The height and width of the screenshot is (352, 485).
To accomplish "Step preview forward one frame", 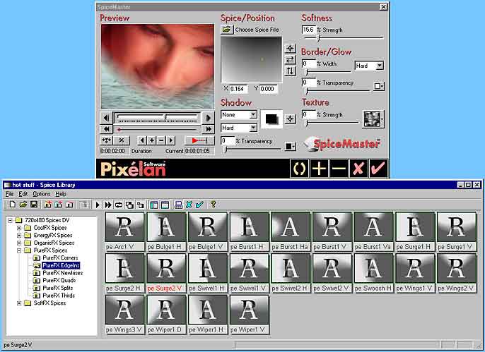I will pyautogui.click(x=208, y=118).
